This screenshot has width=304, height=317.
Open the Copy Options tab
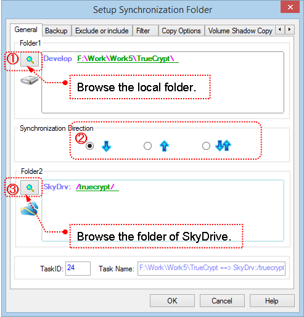tap(181, 31)
